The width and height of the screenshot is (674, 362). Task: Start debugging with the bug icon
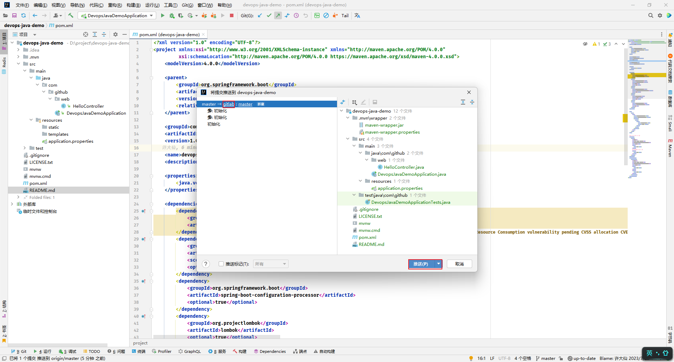[x=172, y=15]
